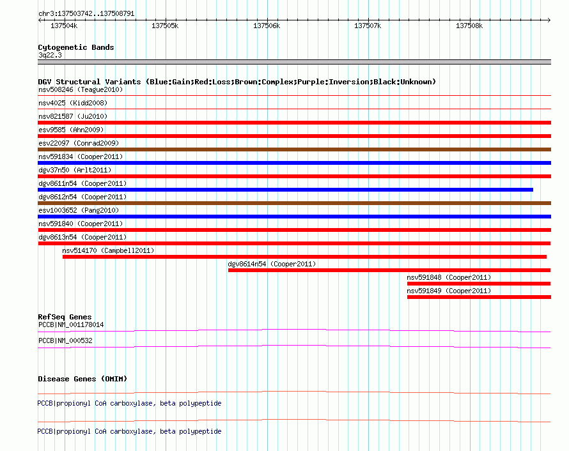
Task: Click the nsv591849 (Cooper2011) label
Action: (449, 291)
